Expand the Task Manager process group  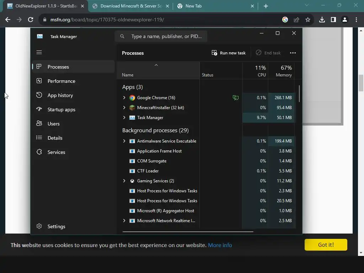124,118
